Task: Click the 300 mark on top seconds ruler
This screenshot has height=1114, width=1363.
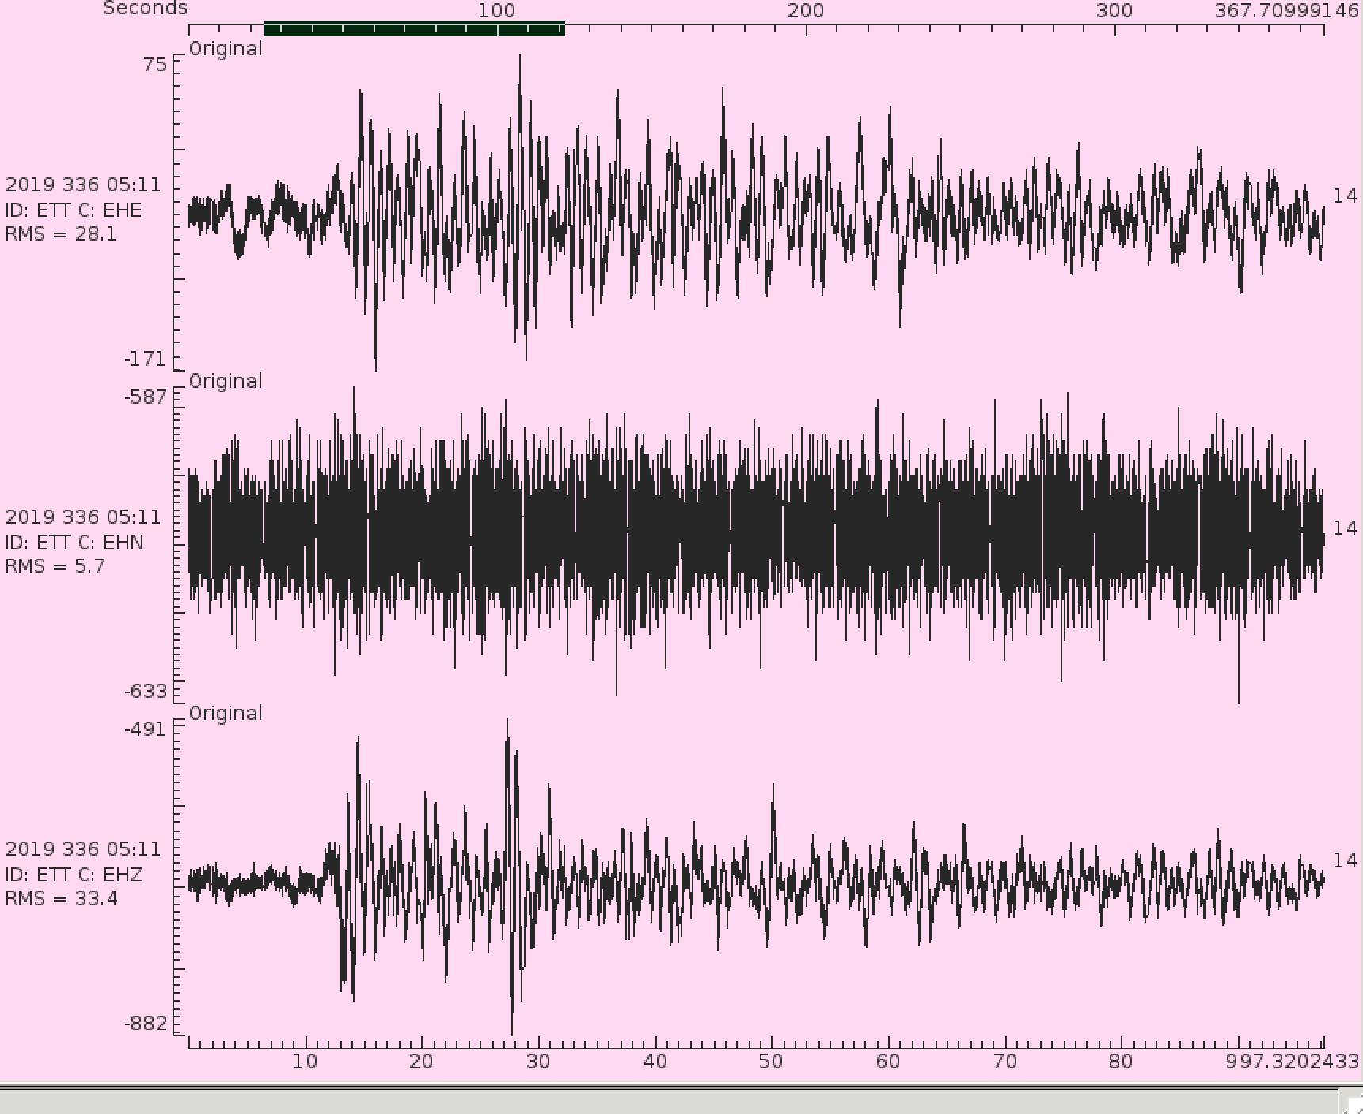Action: tap(1114, 11)
